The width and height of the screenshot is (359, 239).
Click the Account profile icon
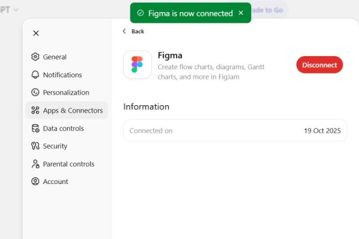pyautogui.click(x=35, y=182)
